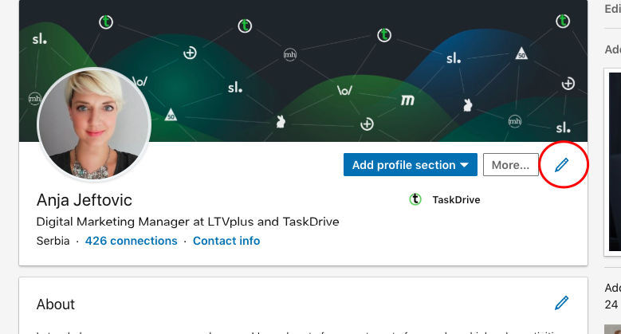Click the Add profile section button

[x=411, y=165]
